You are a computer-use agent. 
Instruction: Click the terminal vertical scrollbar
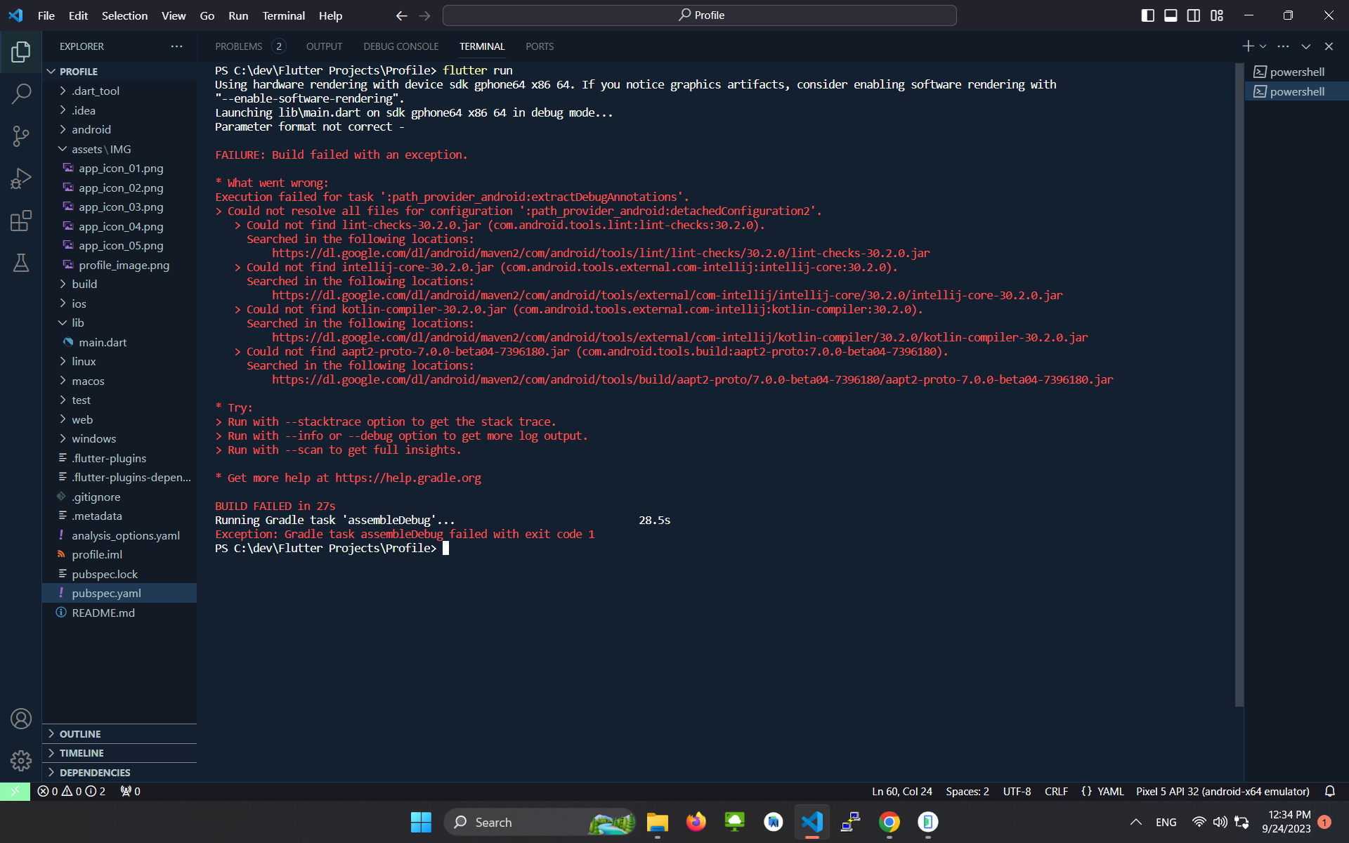pos(1239,385)
